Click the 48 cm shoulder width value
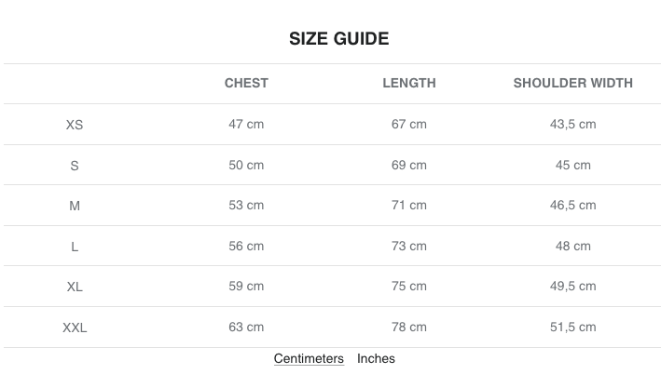The height and width of the screenshot is (388, 661). [x=572, y=246]
